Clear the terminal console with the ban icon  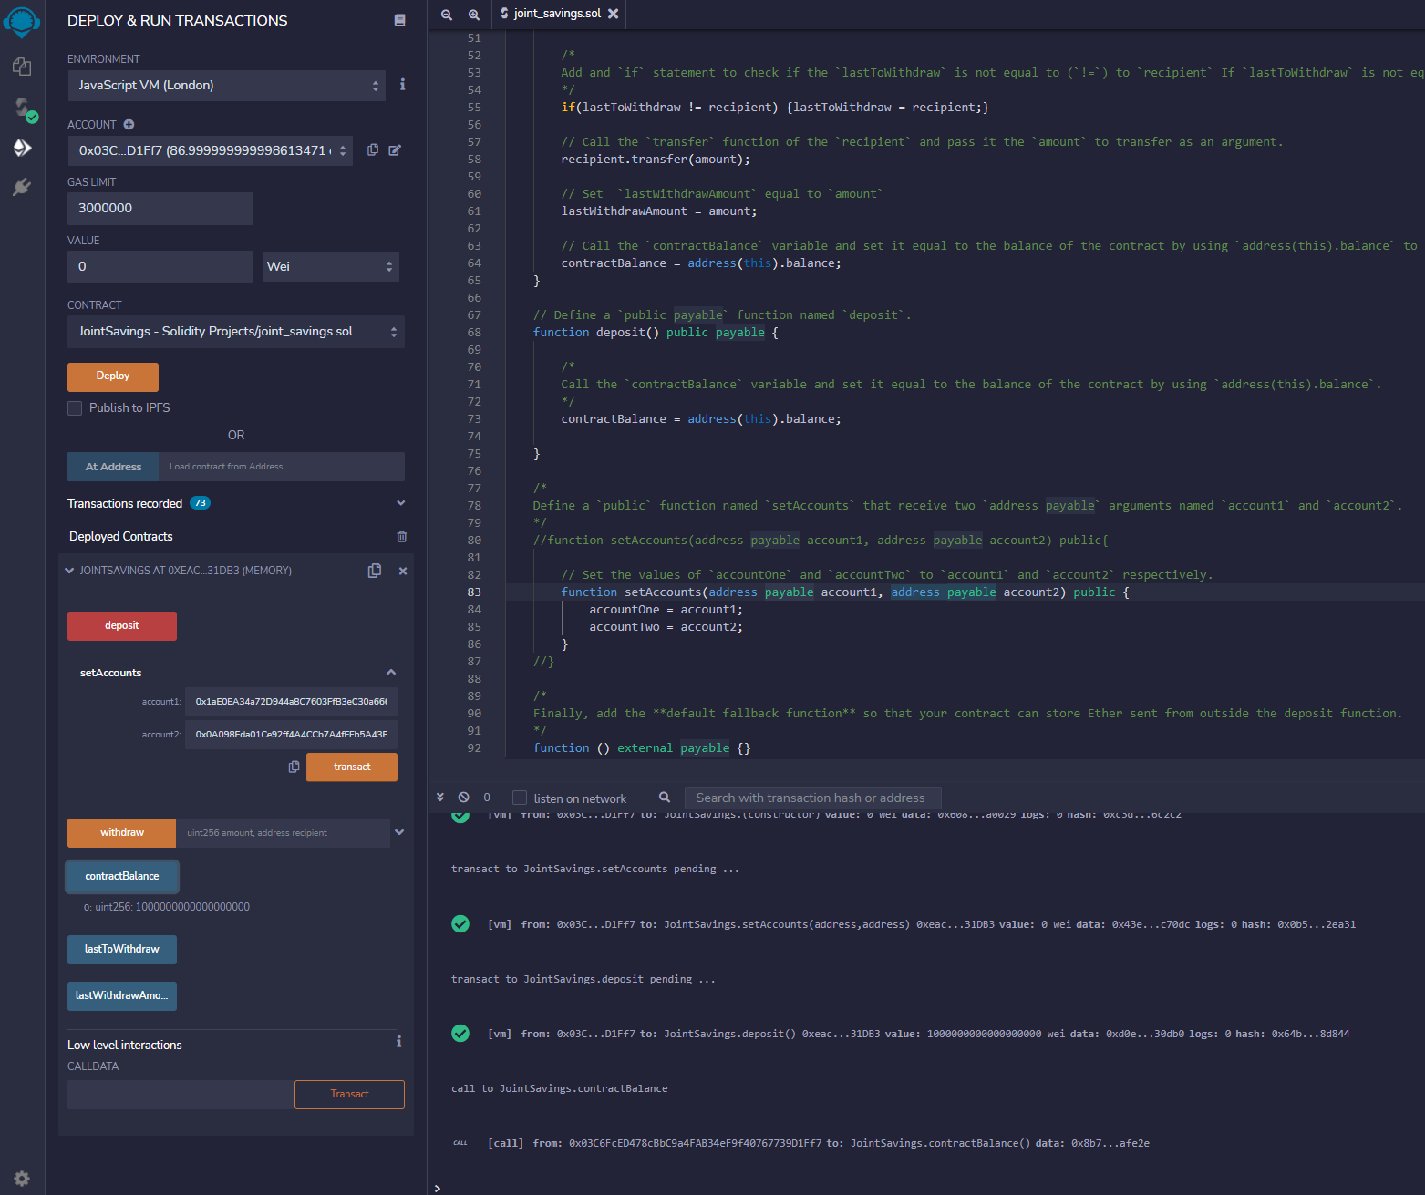(463, 797)
